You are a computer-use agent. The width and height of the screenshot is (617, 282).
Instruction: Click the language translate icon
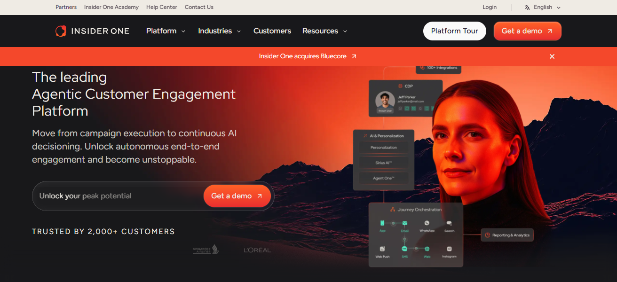527,7
